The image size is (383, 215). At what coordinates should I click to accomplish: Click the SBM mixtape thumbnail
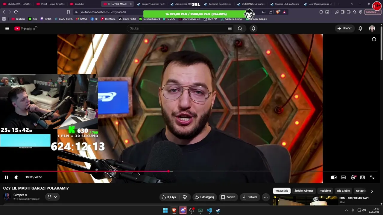[x=305, y=201]
